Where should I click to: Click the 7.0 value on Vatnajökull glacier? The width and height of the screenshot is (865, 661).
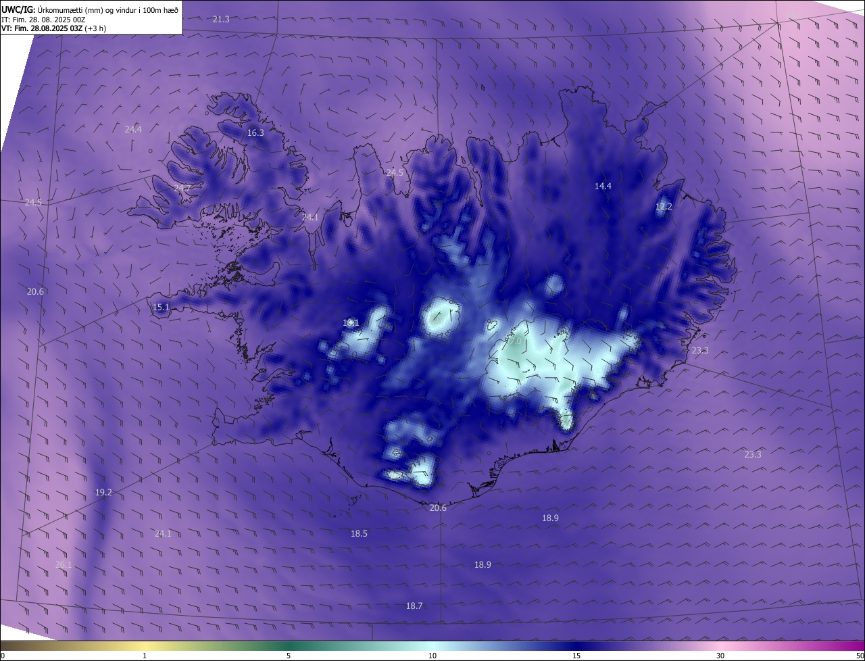pos(515,341)
